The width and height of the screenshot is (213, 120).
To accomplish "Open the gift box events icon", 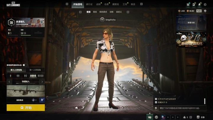I will 188,4.
